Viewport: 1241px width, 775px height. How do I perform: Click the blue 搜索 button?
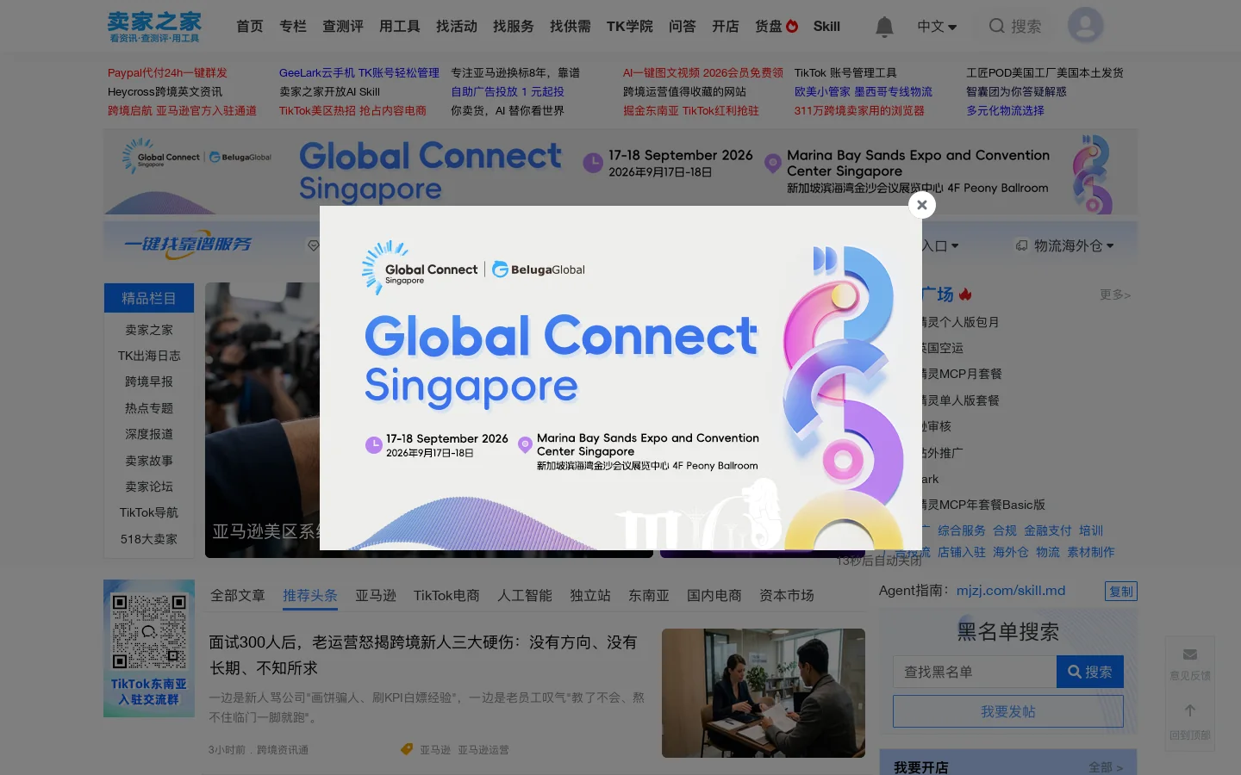1090,672
